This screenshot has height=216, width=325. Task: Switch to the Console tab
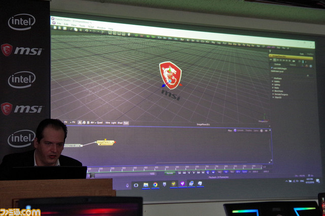click(240, 130)
